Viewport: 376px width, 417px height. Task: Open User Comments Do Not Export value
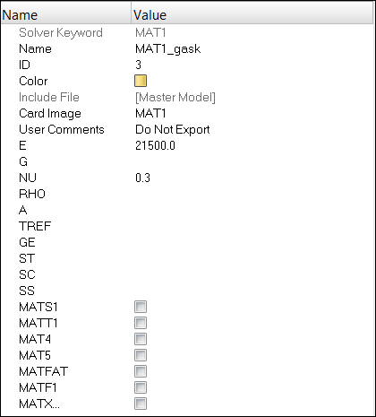point(173,129)
